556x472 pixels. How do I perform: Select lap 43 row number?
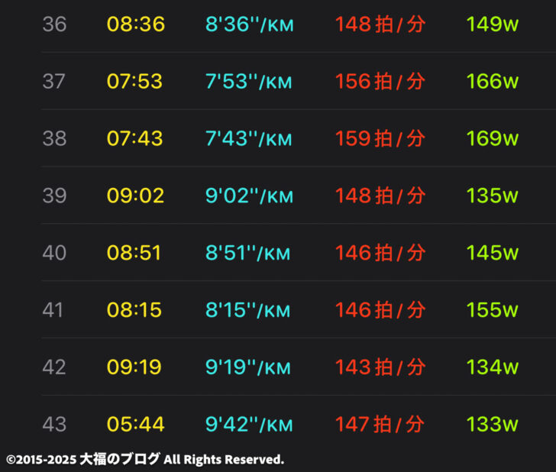[54, 425]
